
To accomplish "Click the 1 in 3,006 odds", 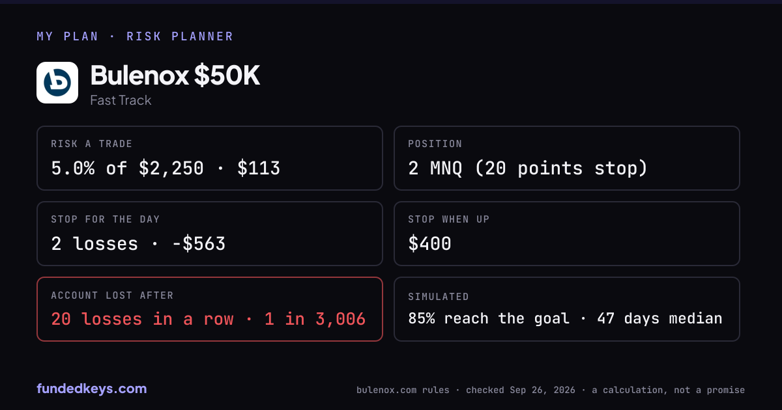I will [x=315, y=319].
